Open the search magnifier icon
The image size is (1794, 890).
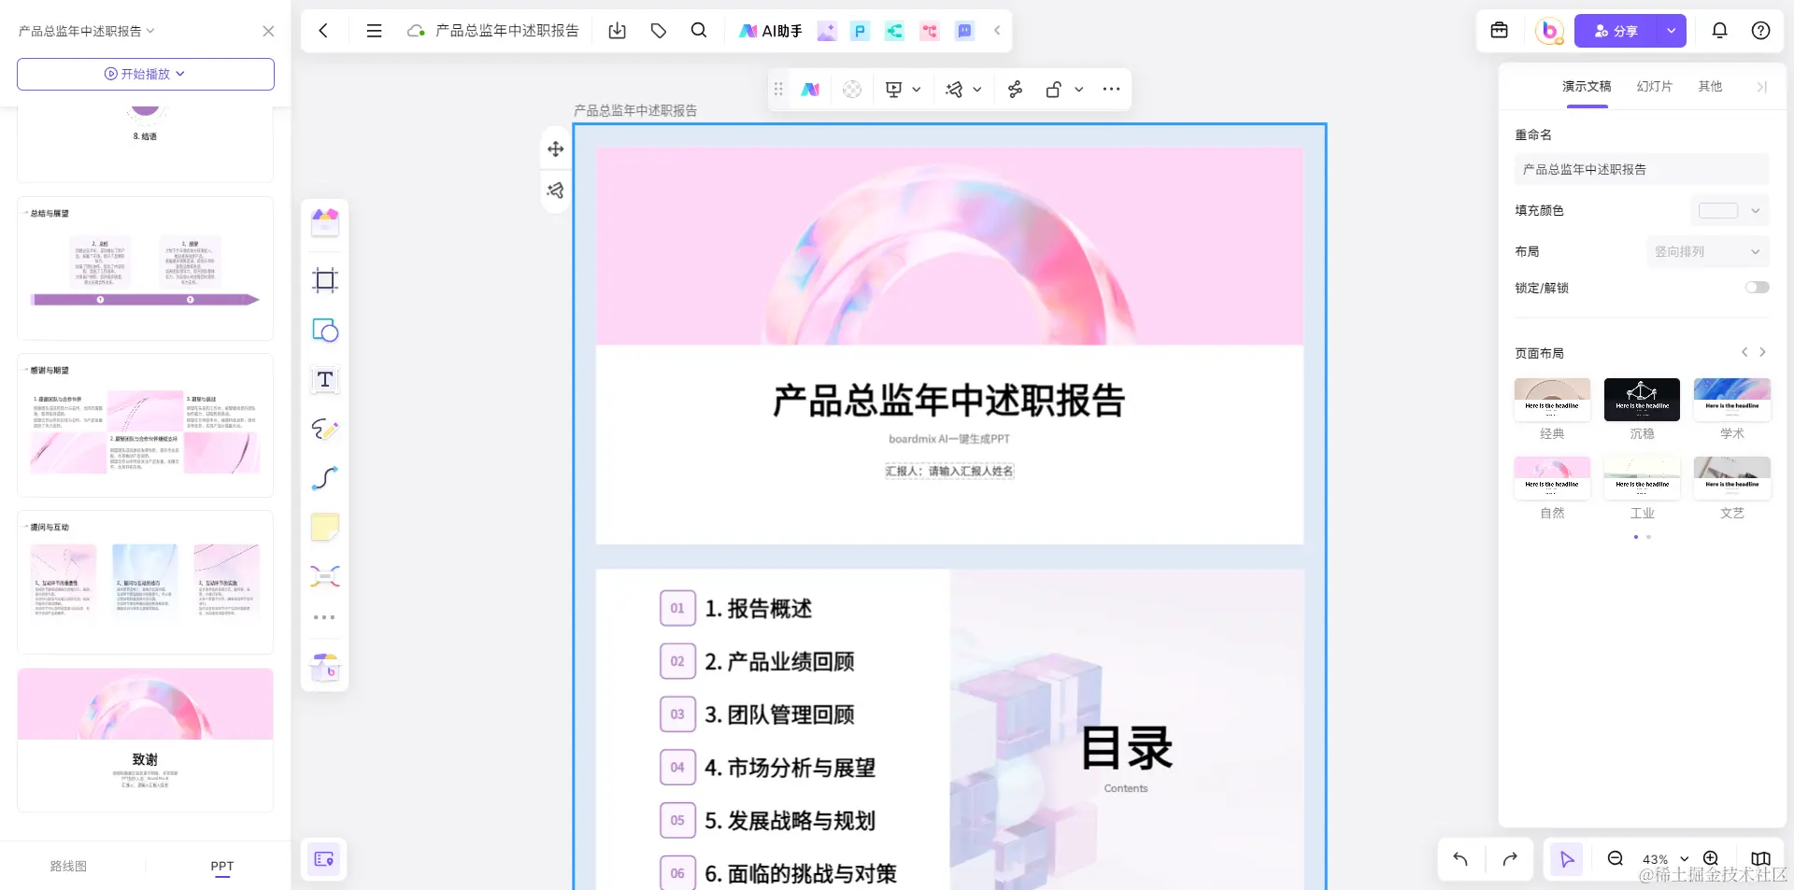[x=699, y=31]
